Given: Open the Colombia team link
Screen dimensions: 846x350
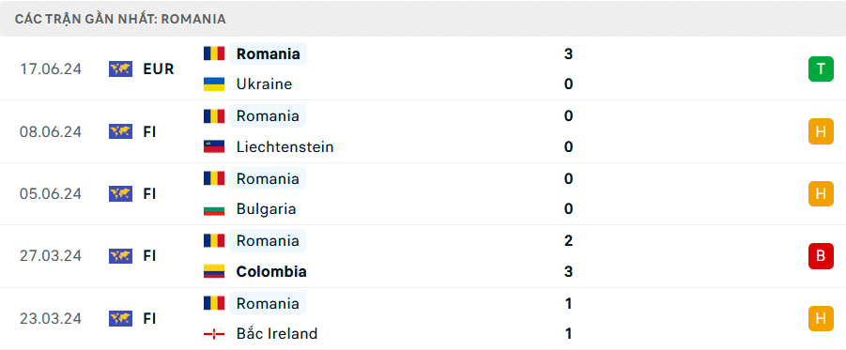Looking at the screenshot, I should 271,271.
